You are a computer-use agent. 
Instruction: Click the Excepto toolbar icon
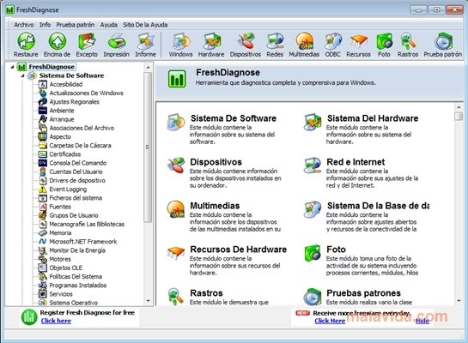point(87,41)
